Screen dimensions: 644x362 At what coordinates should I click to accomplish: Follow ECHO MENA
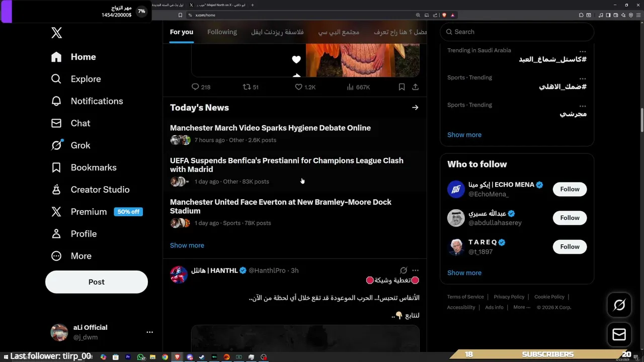coord(570,189)
